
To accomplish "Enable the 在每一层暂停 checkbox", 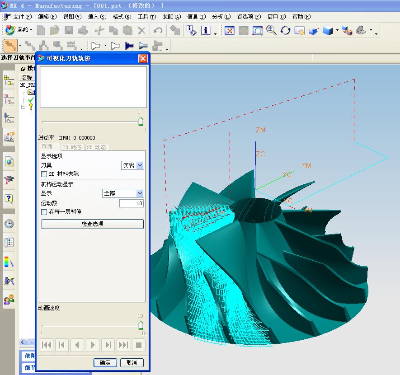I will tap(44, 212).
